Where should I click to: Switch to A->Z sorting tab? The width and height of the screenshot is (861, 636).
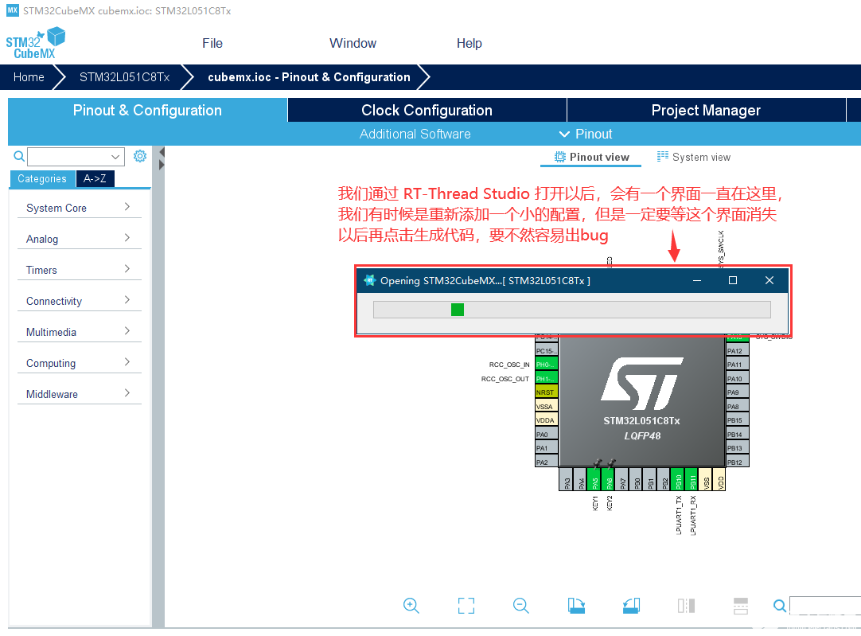point(95,178)
